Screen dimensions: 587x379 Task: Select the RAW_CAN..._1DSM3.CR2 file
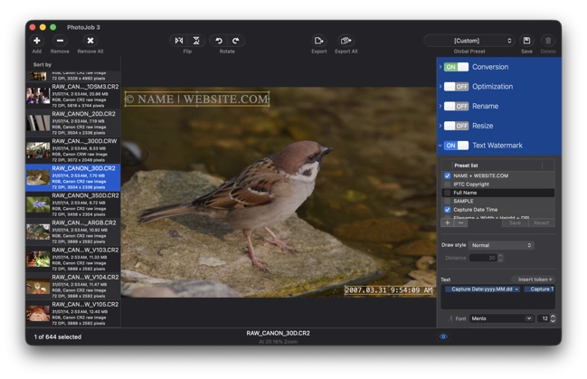pos(73,96)
